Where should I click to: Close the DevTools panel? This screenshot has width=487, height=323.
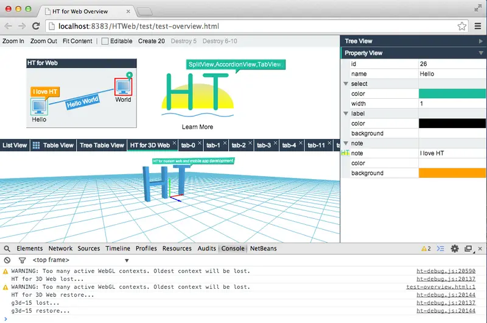point(480,249)
